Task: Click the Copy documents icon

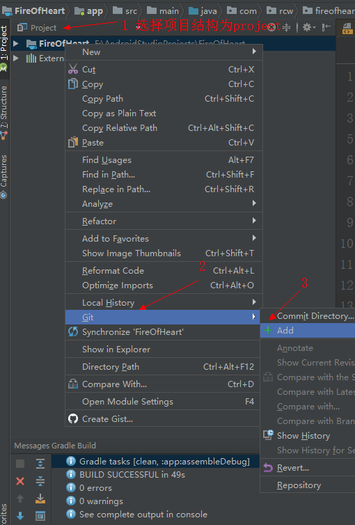Action: (73, 84)
